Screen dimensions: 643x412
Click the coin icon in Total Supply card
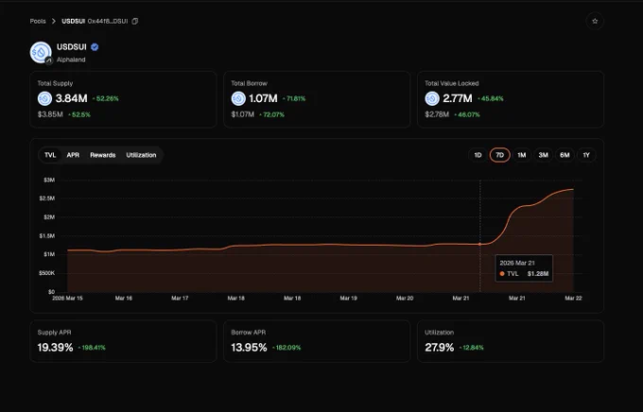(x=44, y=98)
